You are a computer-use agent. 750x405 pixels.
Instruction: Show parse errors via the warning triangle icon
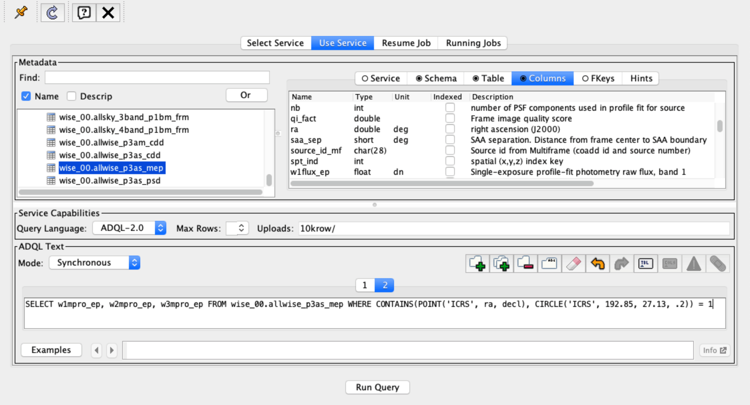tap(693, 263)
